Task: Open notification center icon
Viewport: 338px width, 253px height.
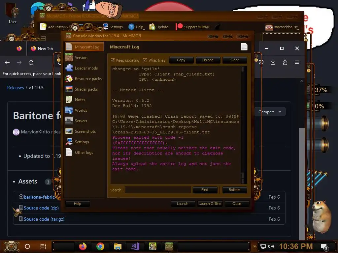Action: (324, 247)
